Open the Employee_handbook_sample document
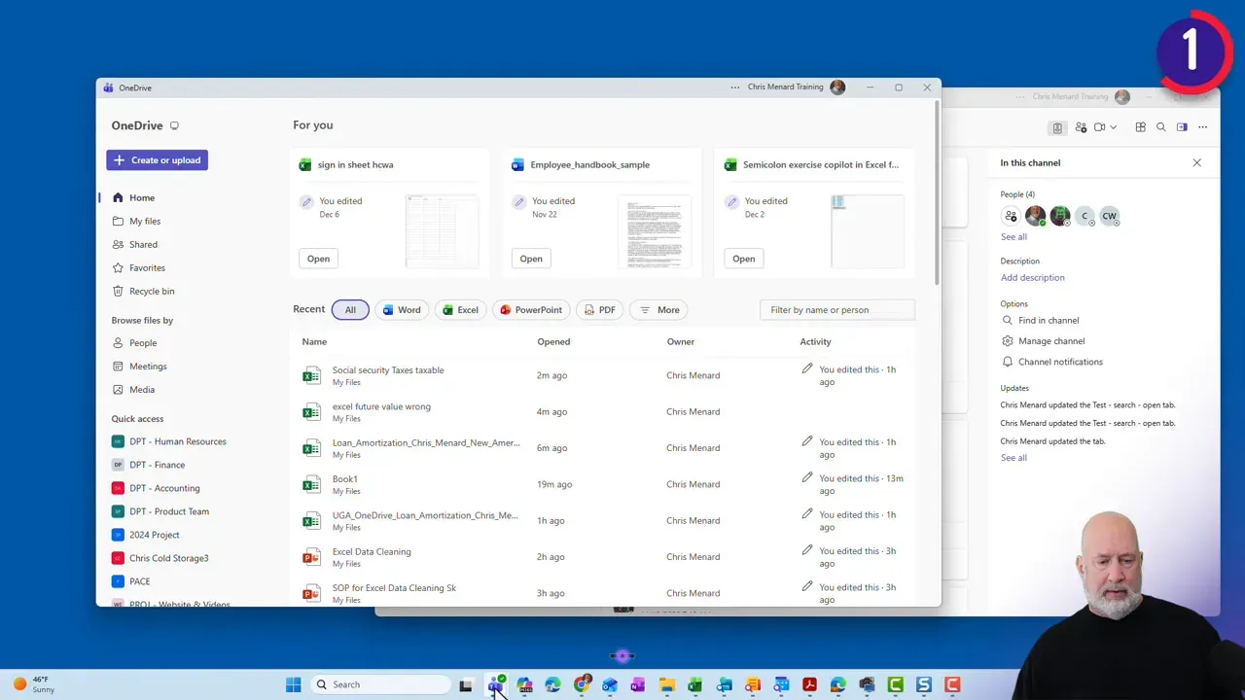1245x700 pixels. point(589,164)
